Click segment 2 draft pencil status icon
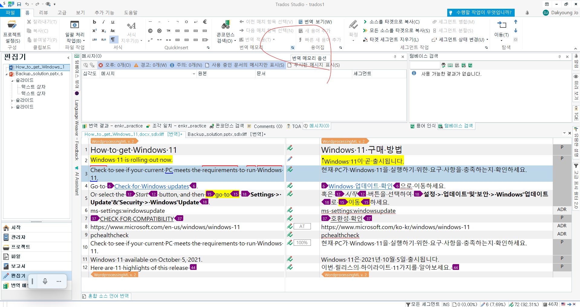 point(290,159)
